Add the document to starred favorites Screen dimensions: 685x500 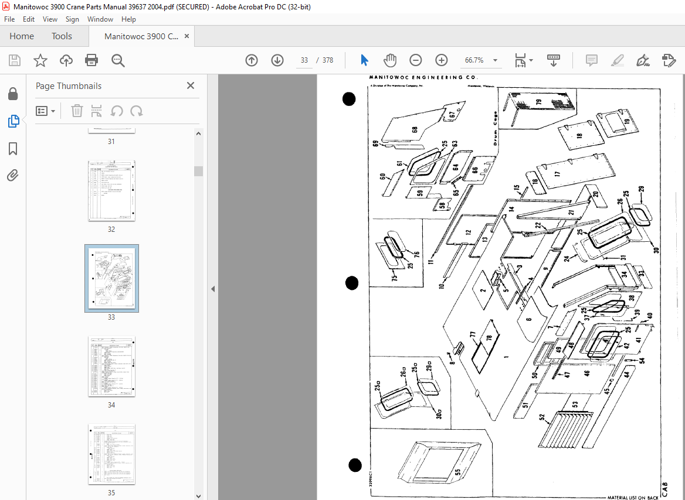point(40,60)
